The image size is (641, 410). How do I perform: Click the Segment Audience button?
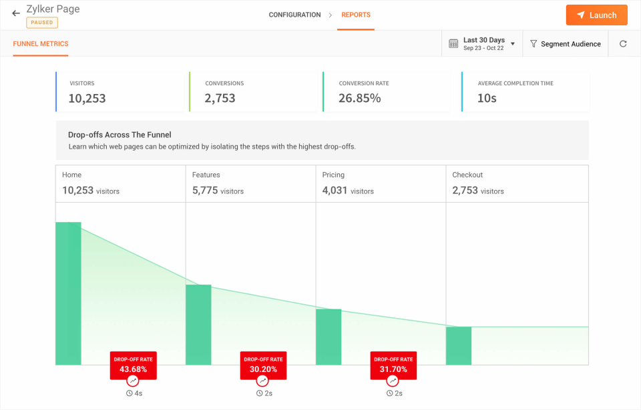click(x=565, y=44)
